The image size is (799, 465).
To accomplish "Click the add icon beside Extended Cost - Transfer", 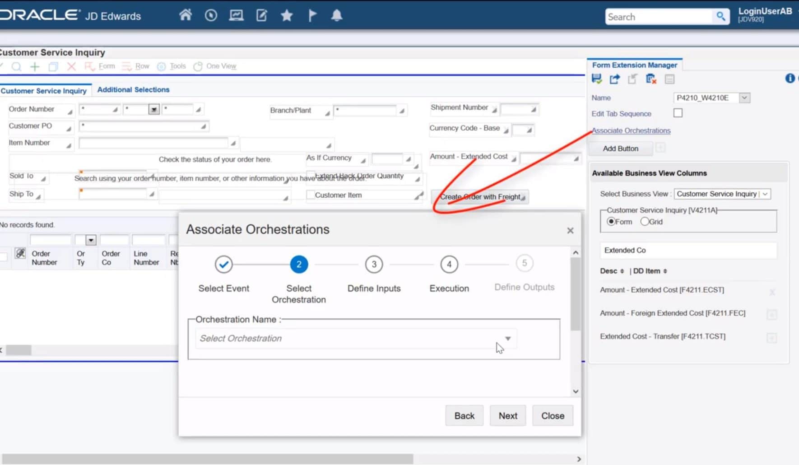I will (772, 338).
